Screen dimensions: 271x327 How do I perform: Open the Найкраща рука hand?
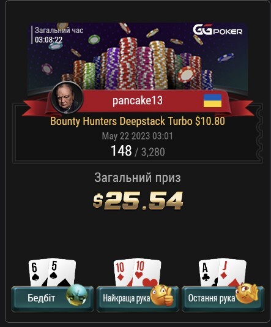point(138,299)
